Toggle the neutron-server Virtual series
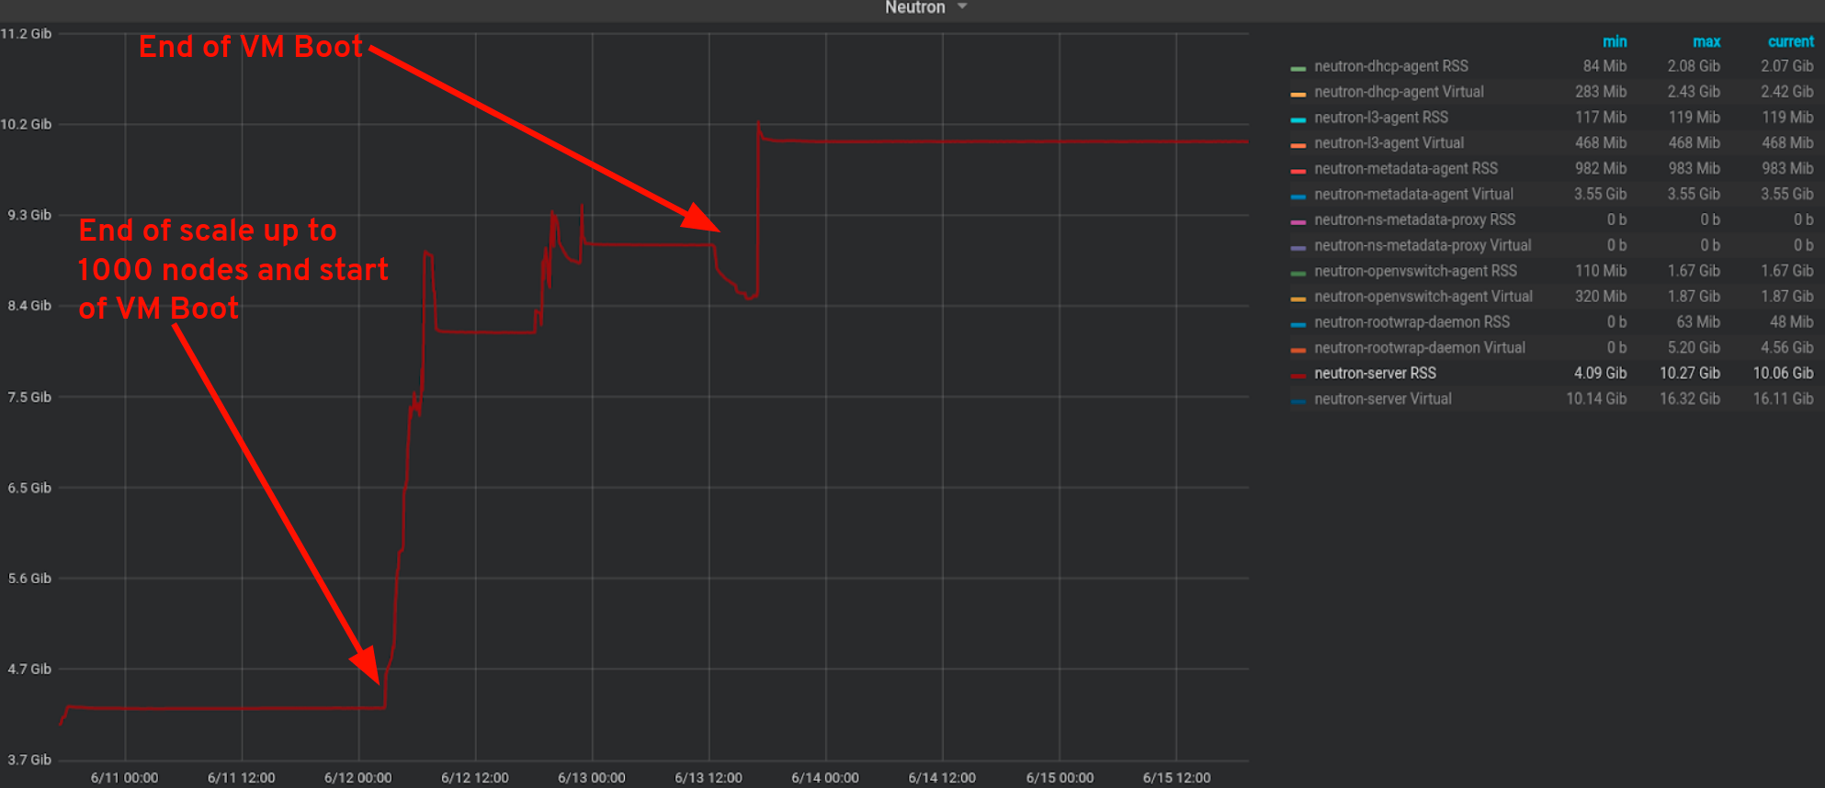 [x=1383, y=400]
